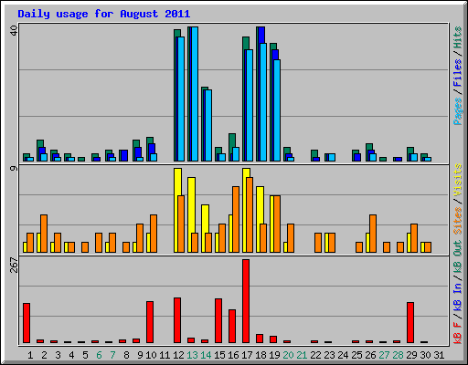Viewport: 468px width, 365px height.
Task: Select day 19 on the x-axis
Action: (274, 355)
